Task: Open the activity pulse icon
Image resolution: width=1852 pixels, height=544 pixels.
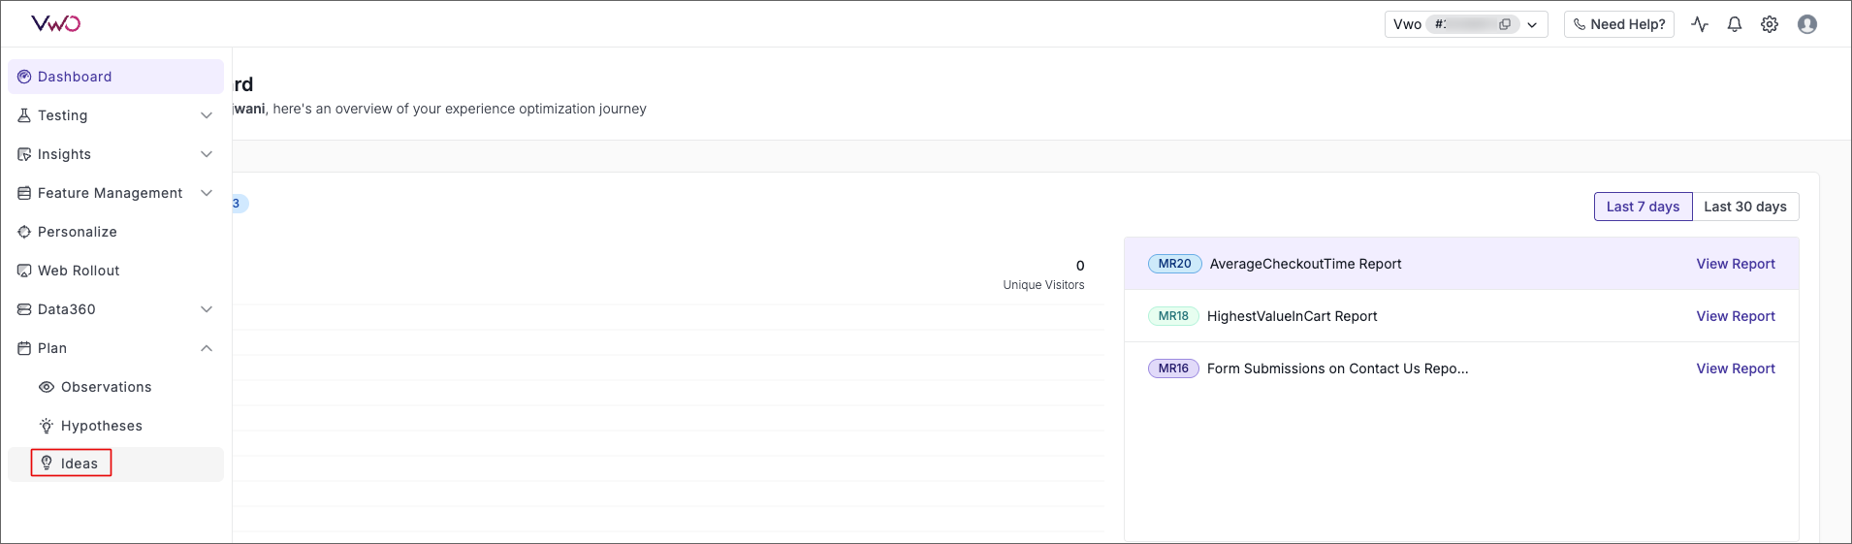Action: [x=1700, y=24]
